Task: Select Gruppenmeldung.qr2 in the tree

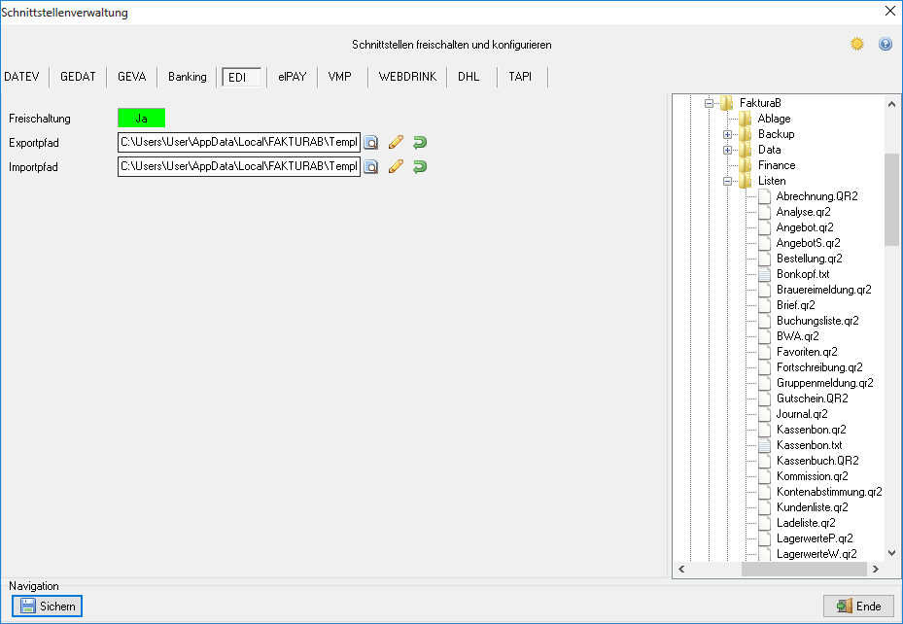Action: [x=824, y=383]
